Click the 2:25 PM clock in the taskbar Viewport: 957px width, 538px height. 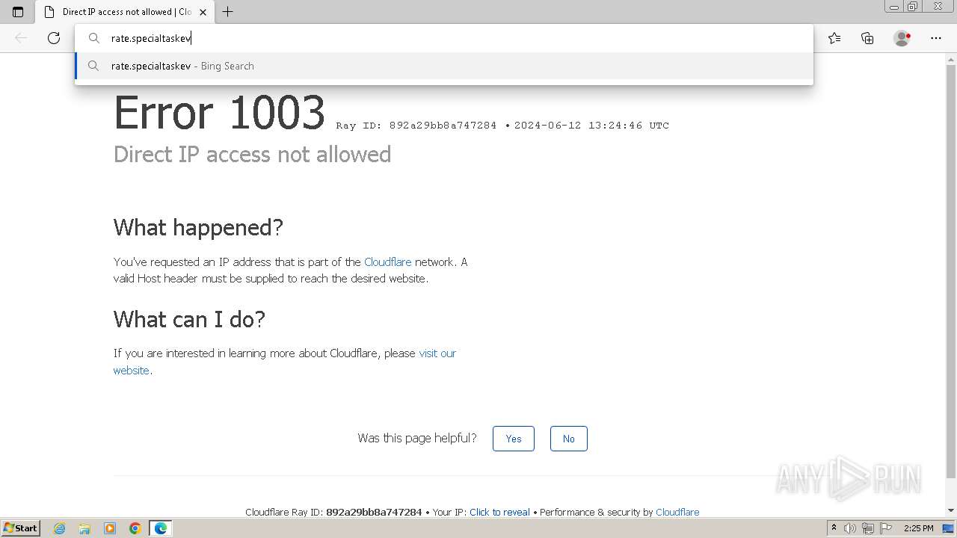pos(918,528)
